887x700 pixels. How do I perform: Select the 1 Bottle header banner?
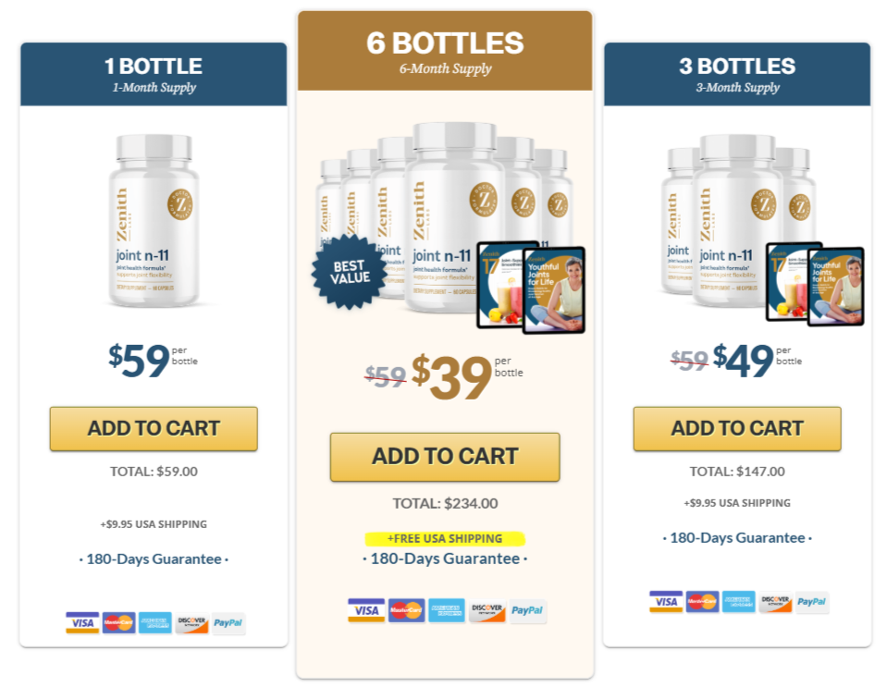[x=154, y=74]
